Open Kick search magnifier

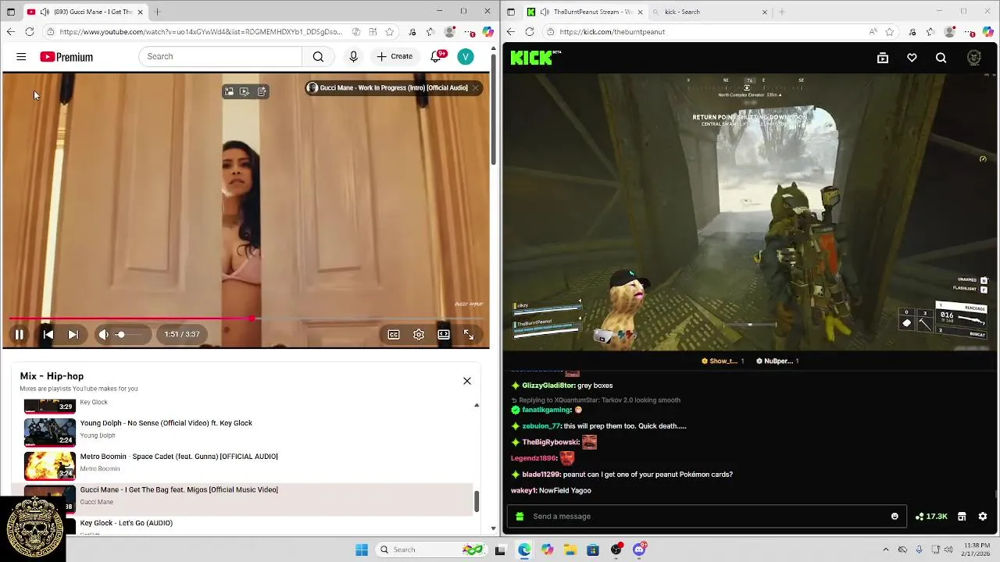coord(941,58)
